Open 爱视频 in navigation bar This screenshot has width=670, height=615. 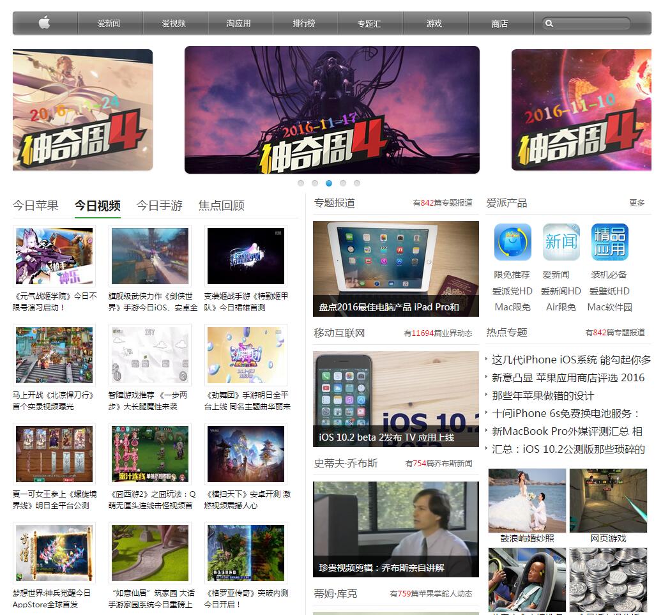(174, 24)
